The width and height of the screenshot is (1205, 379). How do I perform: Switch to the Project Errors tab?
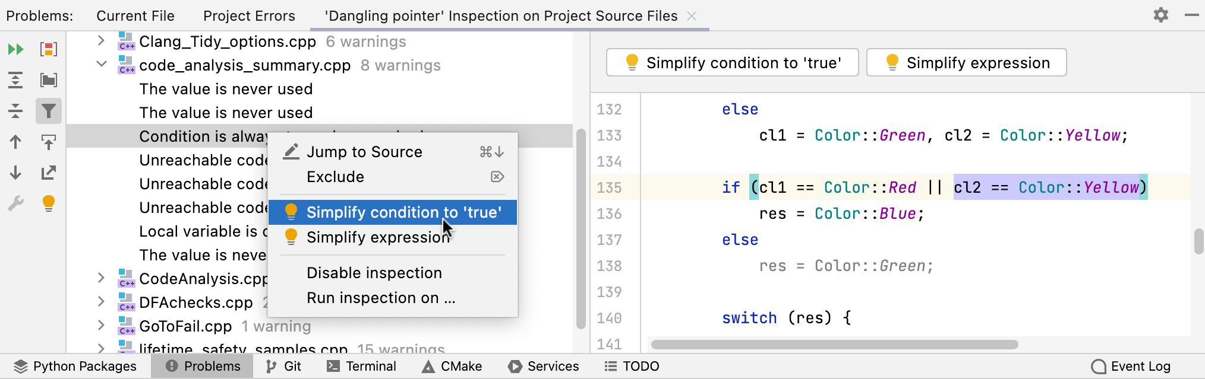[249, 16]
